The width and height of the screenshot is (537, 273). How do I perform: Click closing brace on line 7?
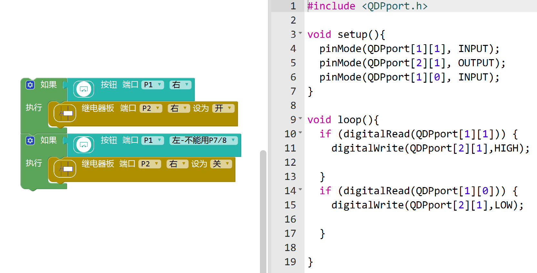[310, 91]
